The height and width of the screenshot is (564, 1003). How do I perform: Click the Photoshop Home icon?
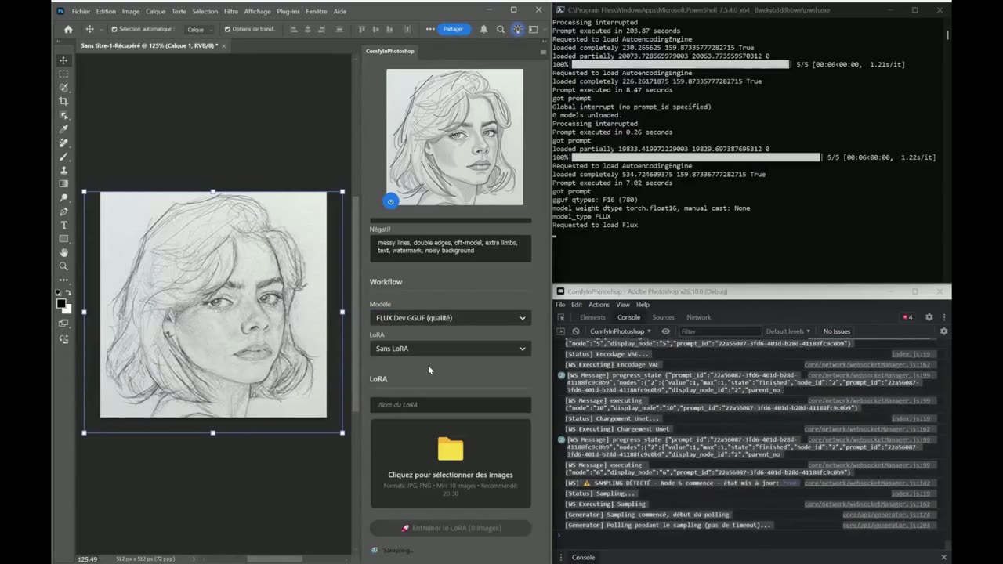[x=68, y=29]
